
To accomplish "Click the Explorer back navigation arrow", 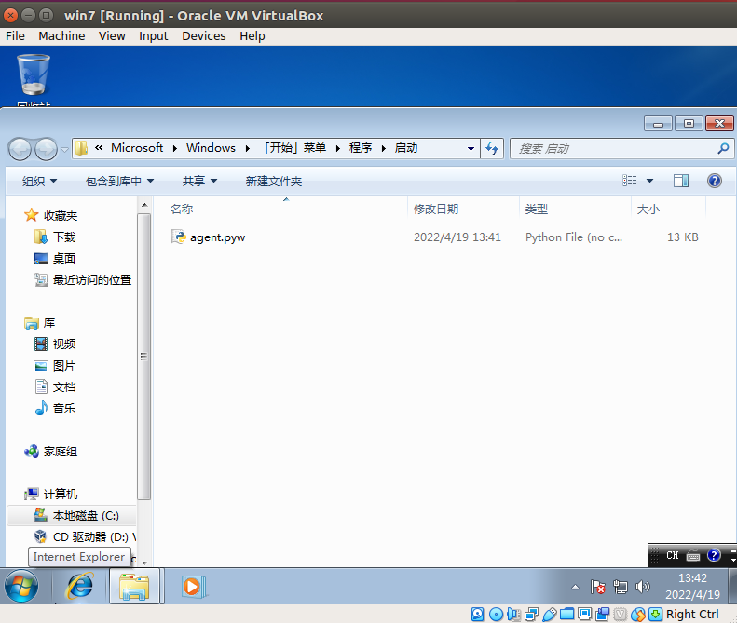I will (x=20, y=149).
